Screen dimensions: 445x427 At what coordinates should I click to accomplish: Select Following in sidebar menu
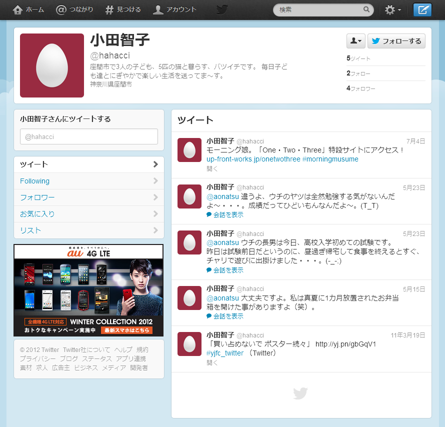coord(89,181)
